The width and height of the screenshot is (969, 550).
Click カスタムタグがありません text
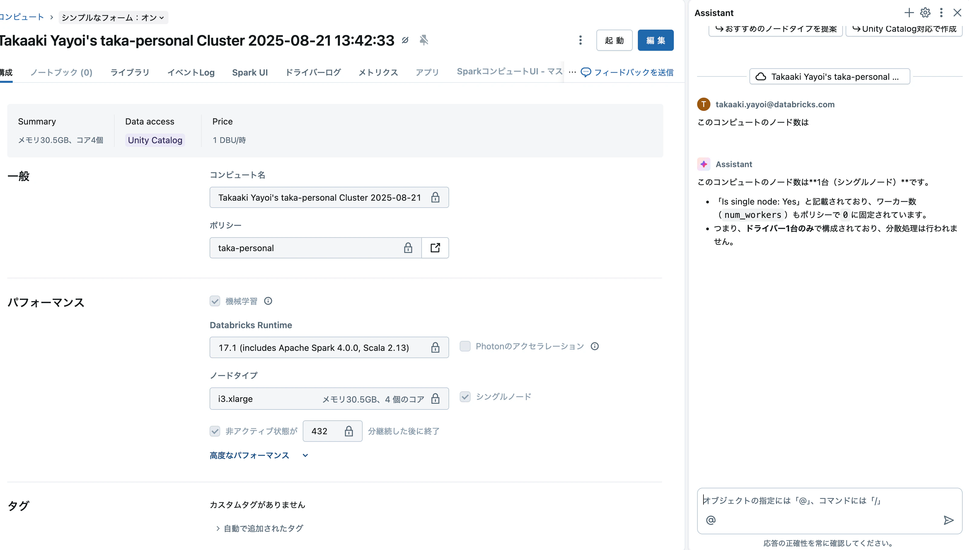pos(257,505)
